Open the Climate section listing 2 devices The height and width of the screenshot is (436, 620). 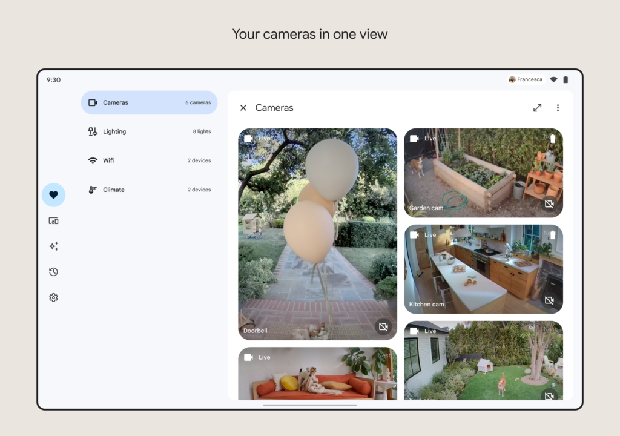tap(149, 190)
